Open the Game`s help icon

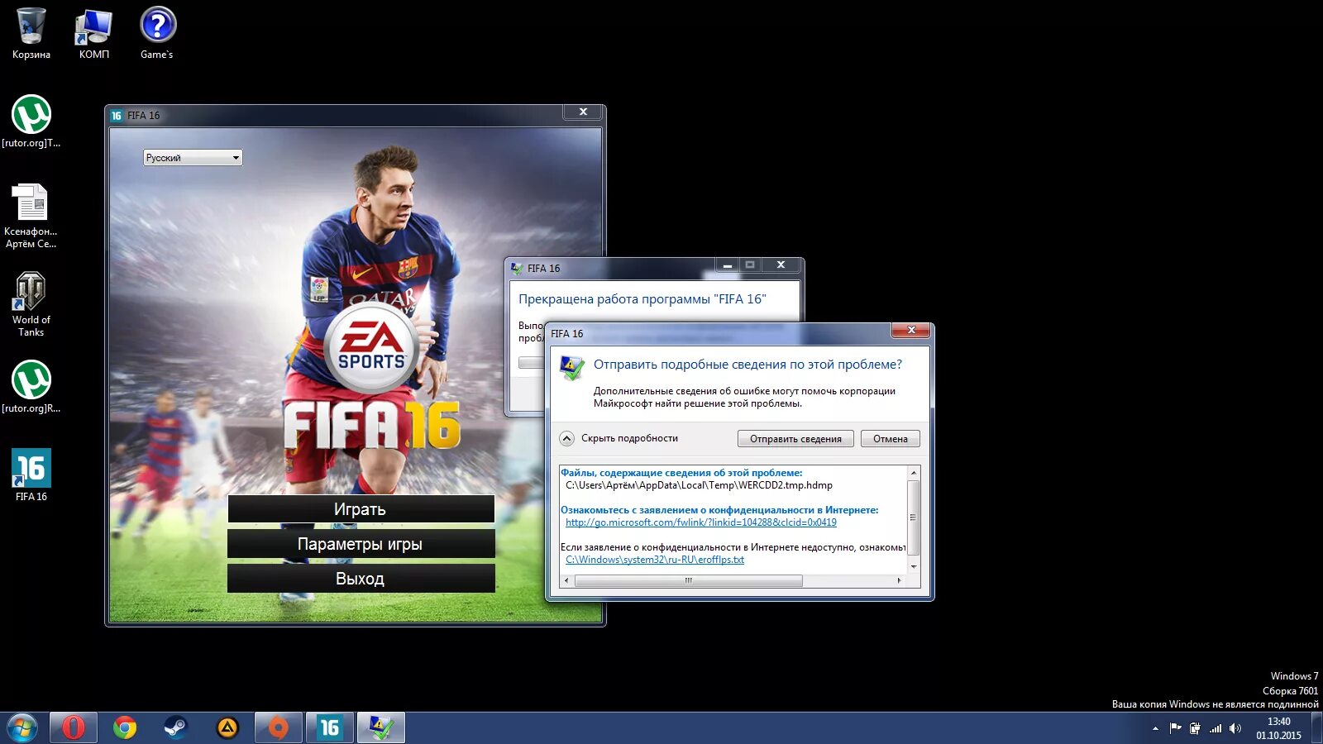click(157, 33)
